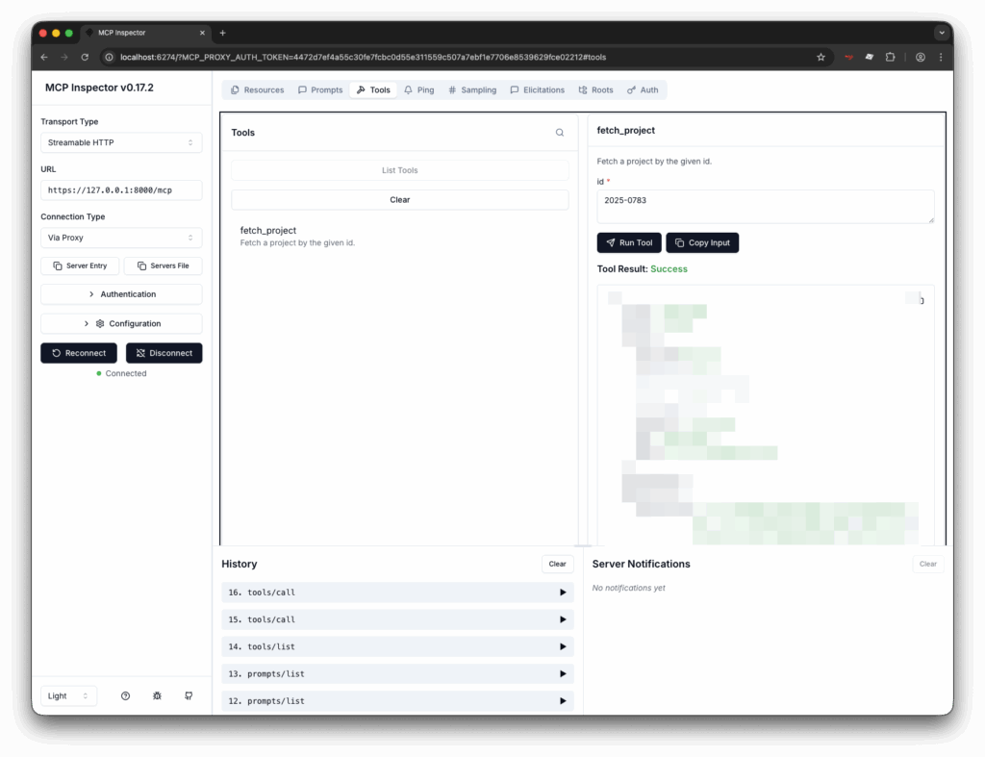Open the Auth tab
The image size is (985, 757).
click(x=643, y=89)
